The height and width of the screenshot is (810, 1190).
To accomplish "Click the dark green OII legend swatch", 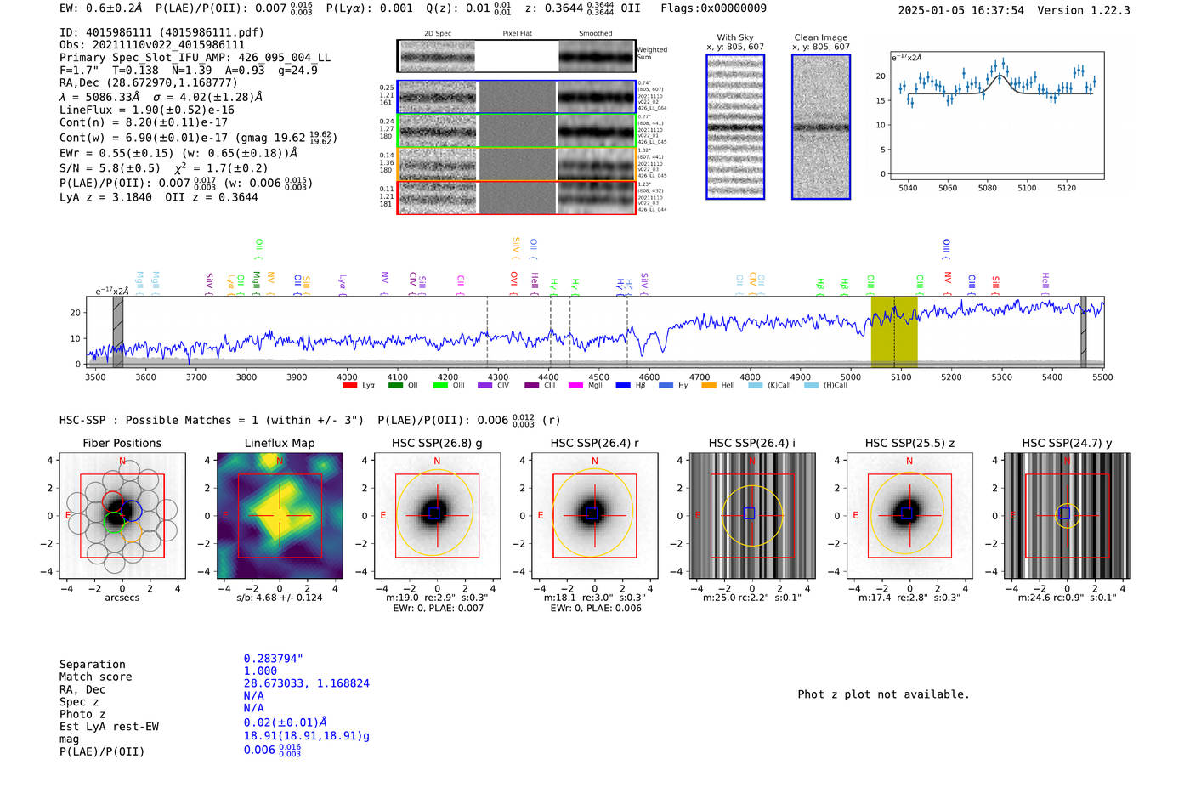I will pyautogui.click(x=395, y=385).
